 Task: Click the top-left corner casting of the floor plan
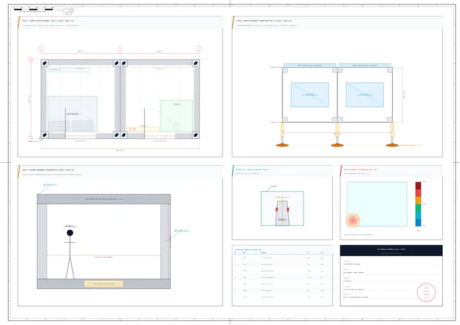(45, 63)
